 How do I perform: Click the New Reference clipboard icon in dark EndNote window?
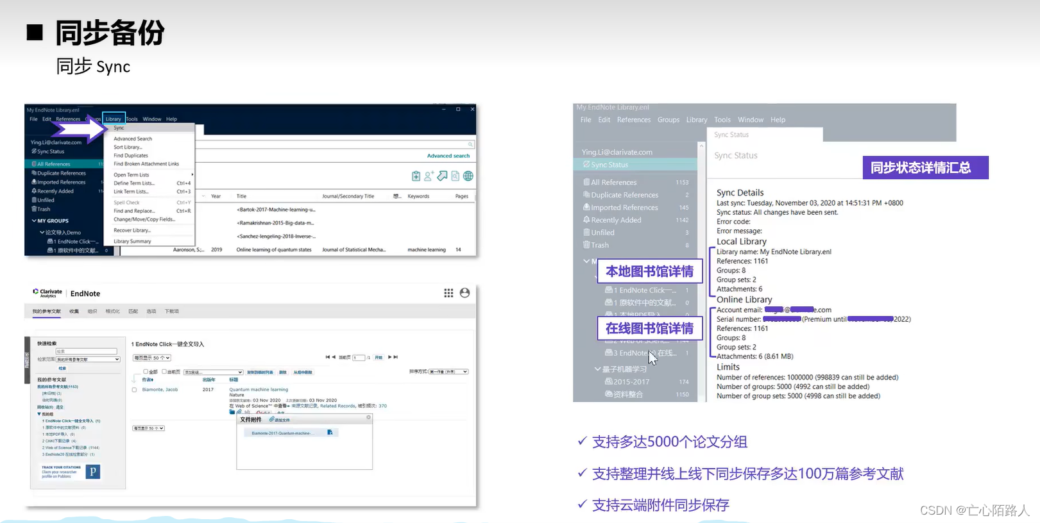click(416, 176)
